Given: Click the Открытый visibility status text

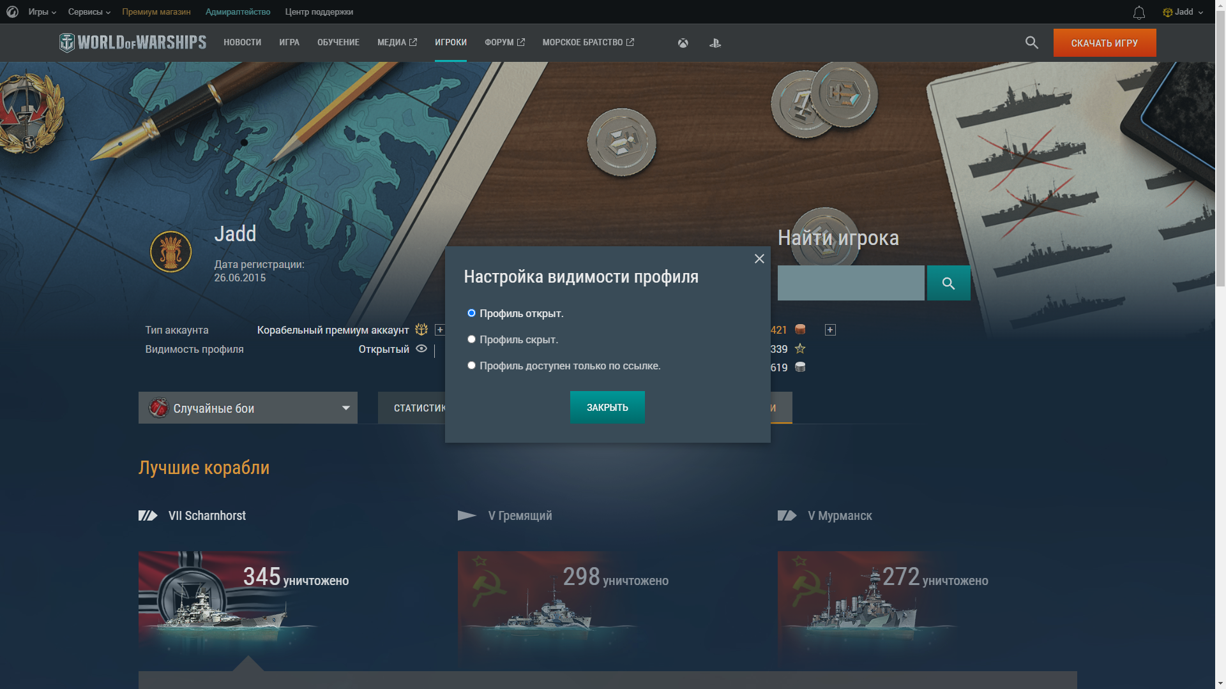Looking at the screenshot, I should pyautogui.click(x=384, y=349).
